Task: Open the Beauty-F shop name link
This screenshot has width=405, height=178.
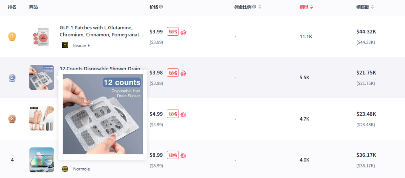Action: [x=81, y=45]
